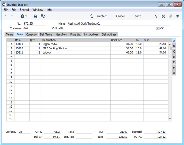This screenshot has width=184, height=145.
Task: Toggle the OK checkbox
Action: click(x=157, y=28)
